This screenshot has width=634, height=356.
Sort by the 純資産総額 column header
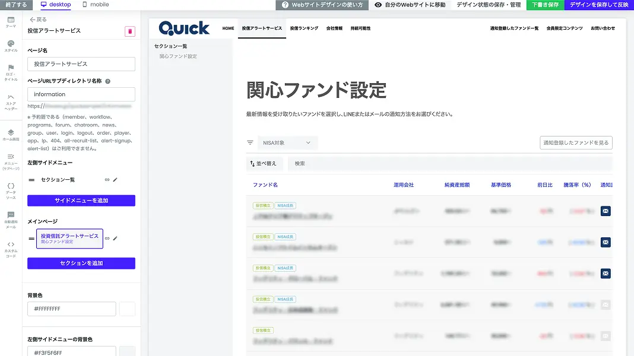[457, 185]
